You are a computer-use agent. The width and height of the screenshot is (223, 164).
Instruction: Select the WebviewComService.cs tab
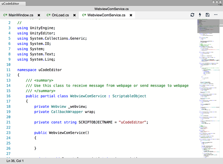(x=106, y=15)
